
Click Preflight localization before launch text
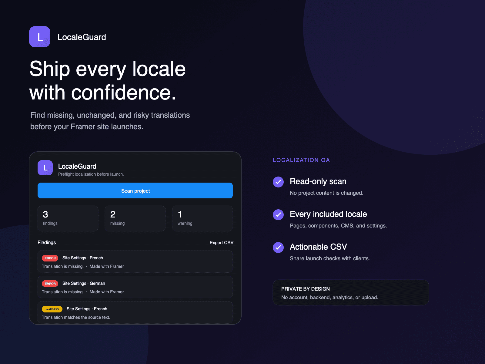pos(91,174)
